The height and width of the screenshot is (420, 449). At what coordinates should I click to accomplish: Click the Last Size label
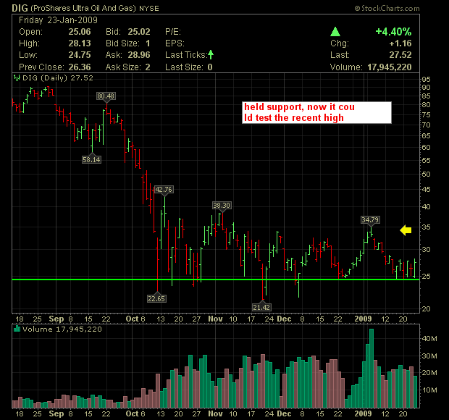click(x=184, y=67)
